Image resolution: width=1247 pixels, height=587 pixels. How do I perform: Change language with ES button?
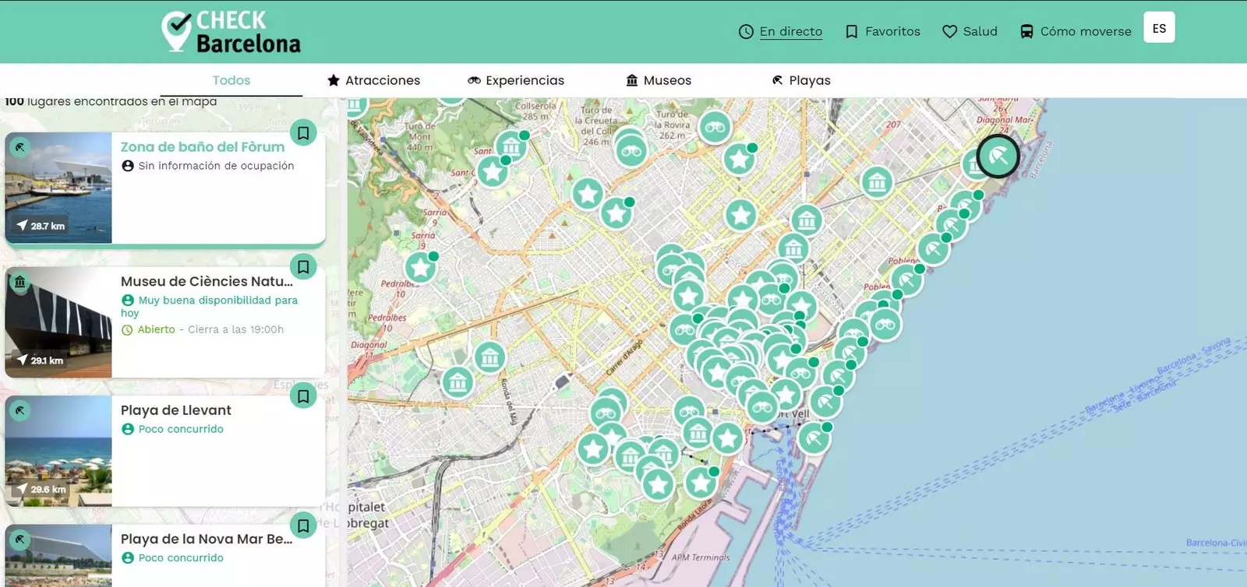tap(1159, 28)
